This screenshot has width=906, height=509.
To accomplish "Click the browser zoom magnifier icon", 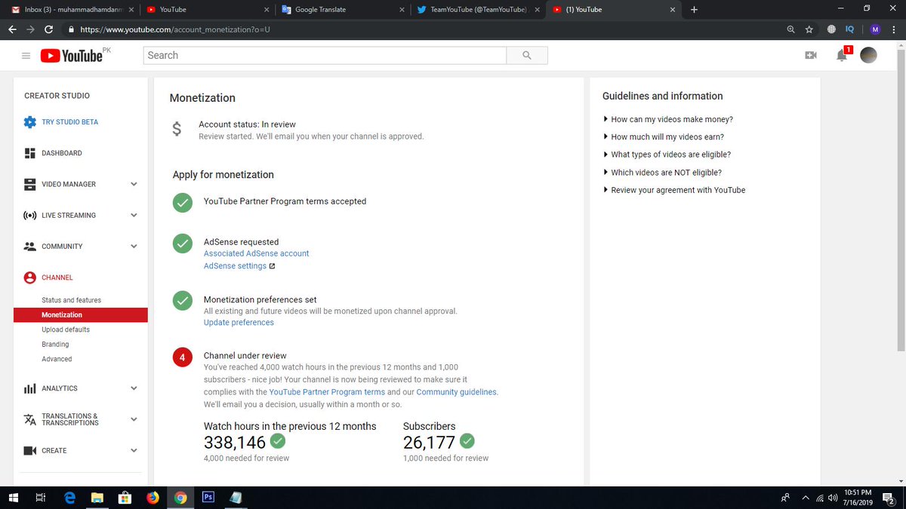I will click(790, 29).
